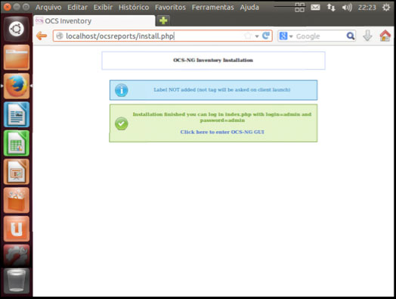Viewport: 396px width, 299px height.
Task: Run search with the magnifier icon
Action: click(x=350, y=36)
